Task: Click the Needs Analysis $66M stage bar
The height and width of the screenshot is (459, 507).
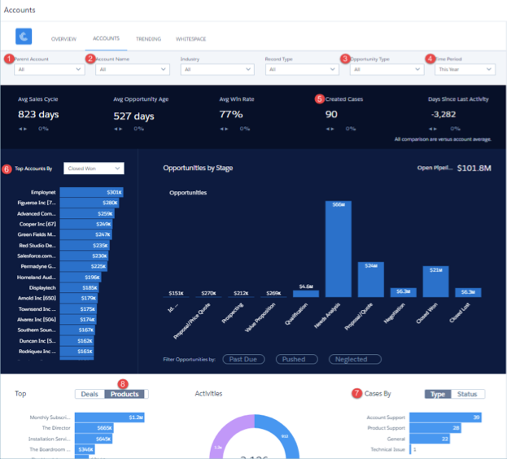Action: click(339, 249)
